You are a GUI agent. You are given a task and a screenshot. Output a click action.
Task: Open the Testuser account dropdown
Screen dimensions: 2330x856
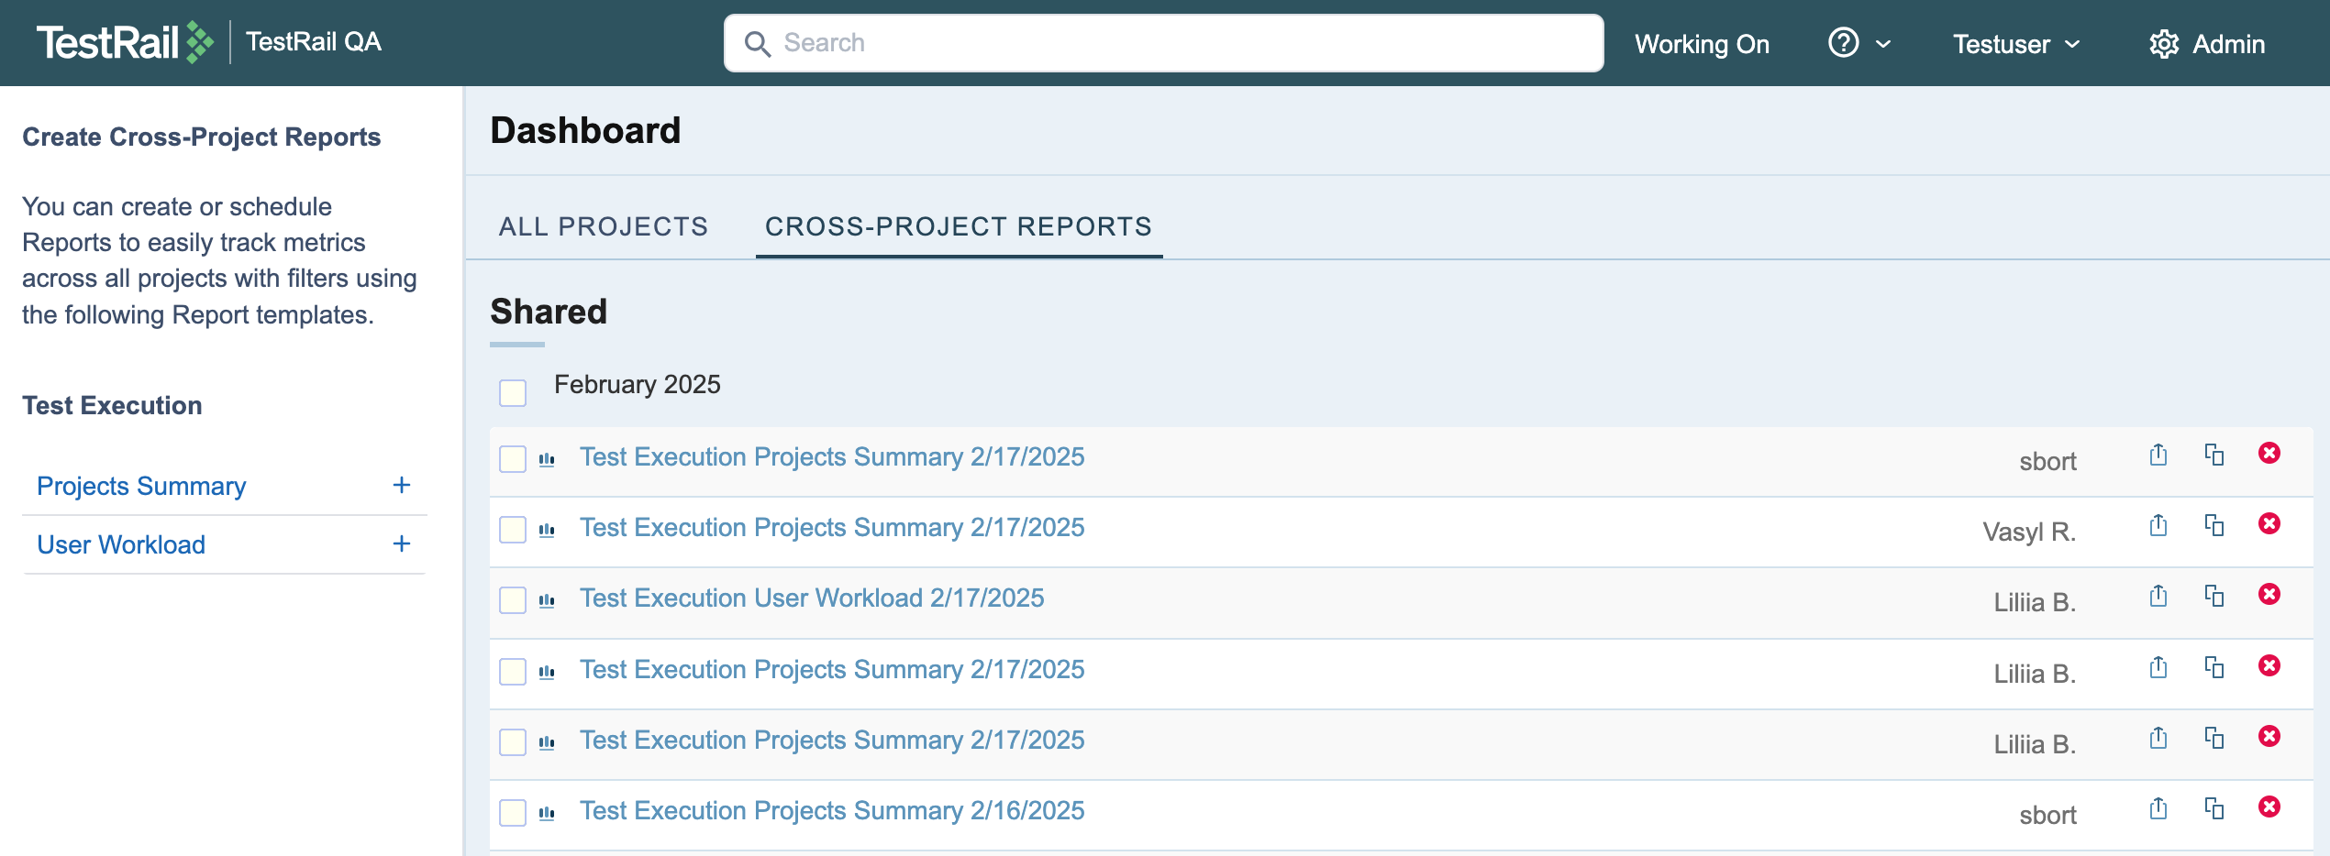click(2015, 44)
